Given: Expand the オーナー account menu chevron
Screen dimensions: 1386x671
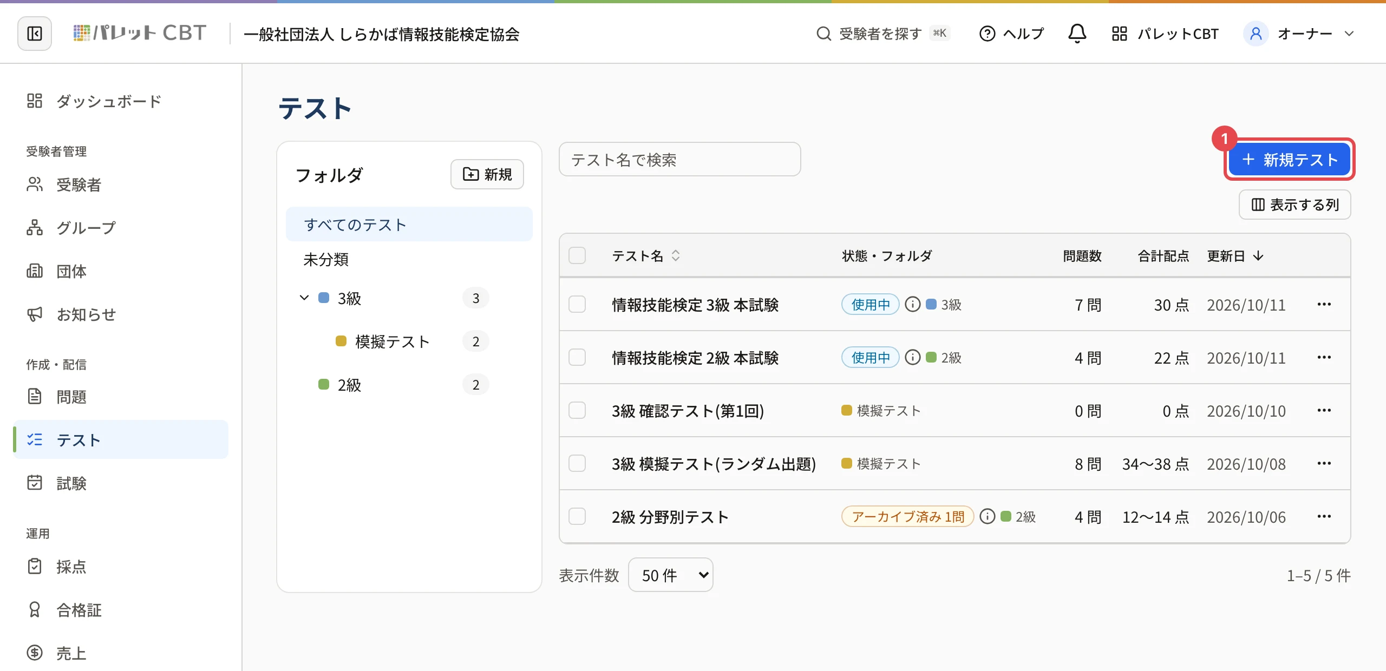Looking at the screenshot, I should (x=1349, y=34).
